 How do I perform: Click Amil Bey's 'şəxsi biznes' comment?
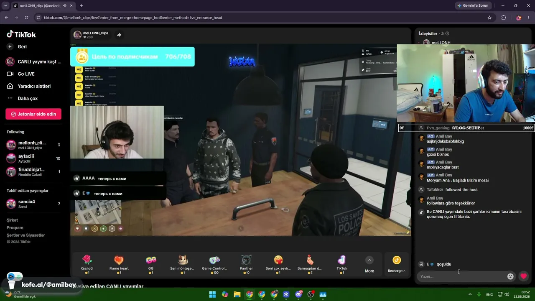438,155
